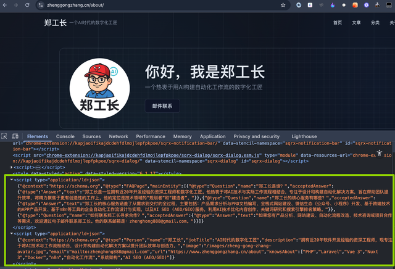Viewport: 395px width, 269px height.
Task: Click the 郑工长 site logo title
Action: pos(56,23)
